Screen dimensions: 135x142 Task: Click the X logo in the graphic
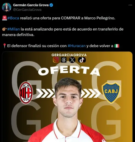point(72,60)
